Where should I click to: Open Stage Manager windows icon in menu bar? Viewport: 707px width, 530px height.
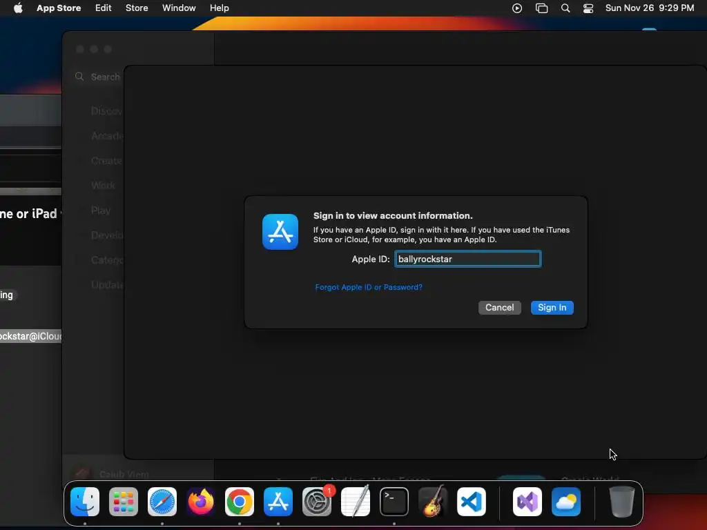tap(541, 8)
